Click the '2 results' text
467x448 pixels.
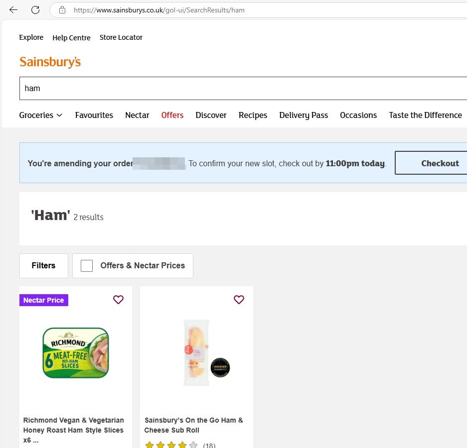point(88,218)
